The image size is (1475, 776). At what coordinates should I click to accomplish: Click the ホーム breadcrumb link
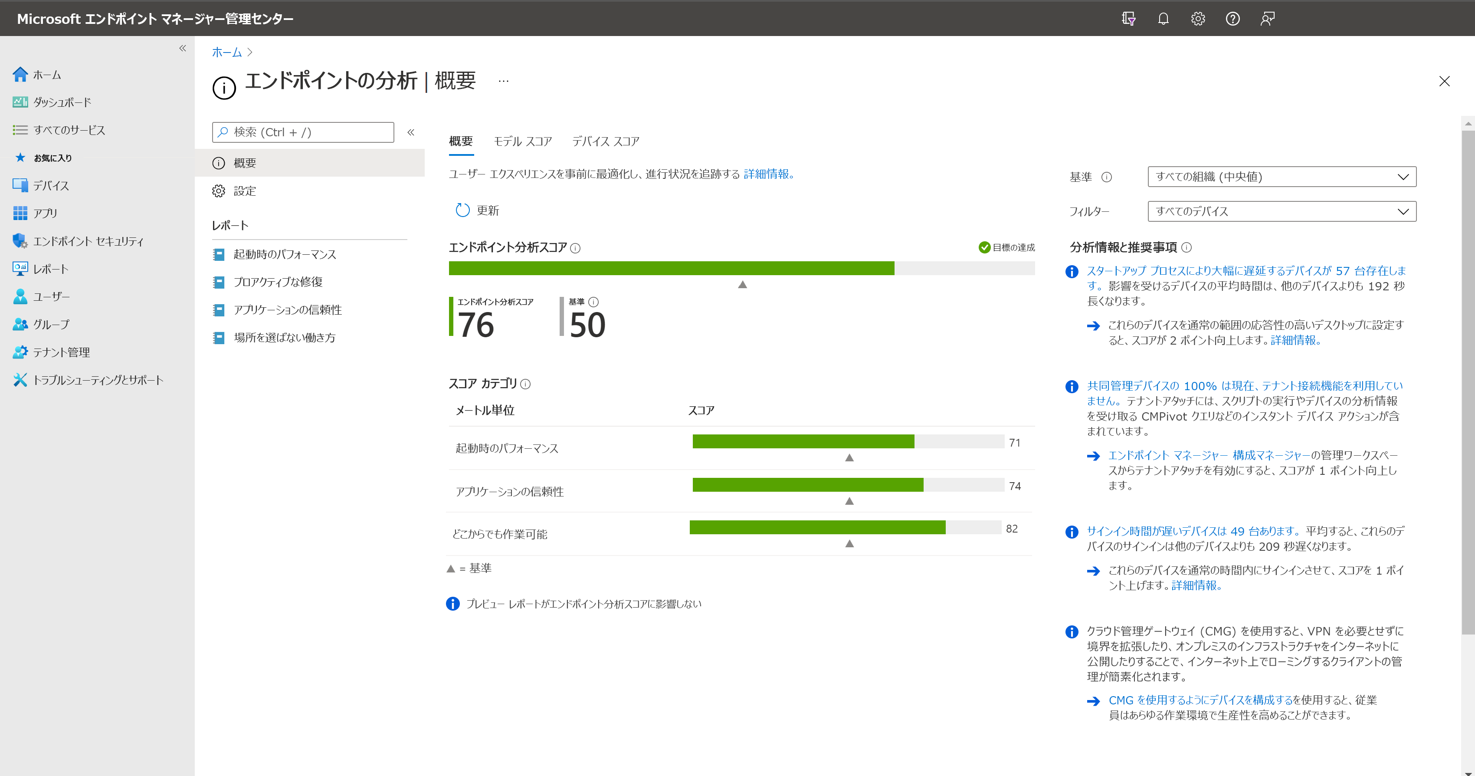pyautogui.click(x=227, y=52)
